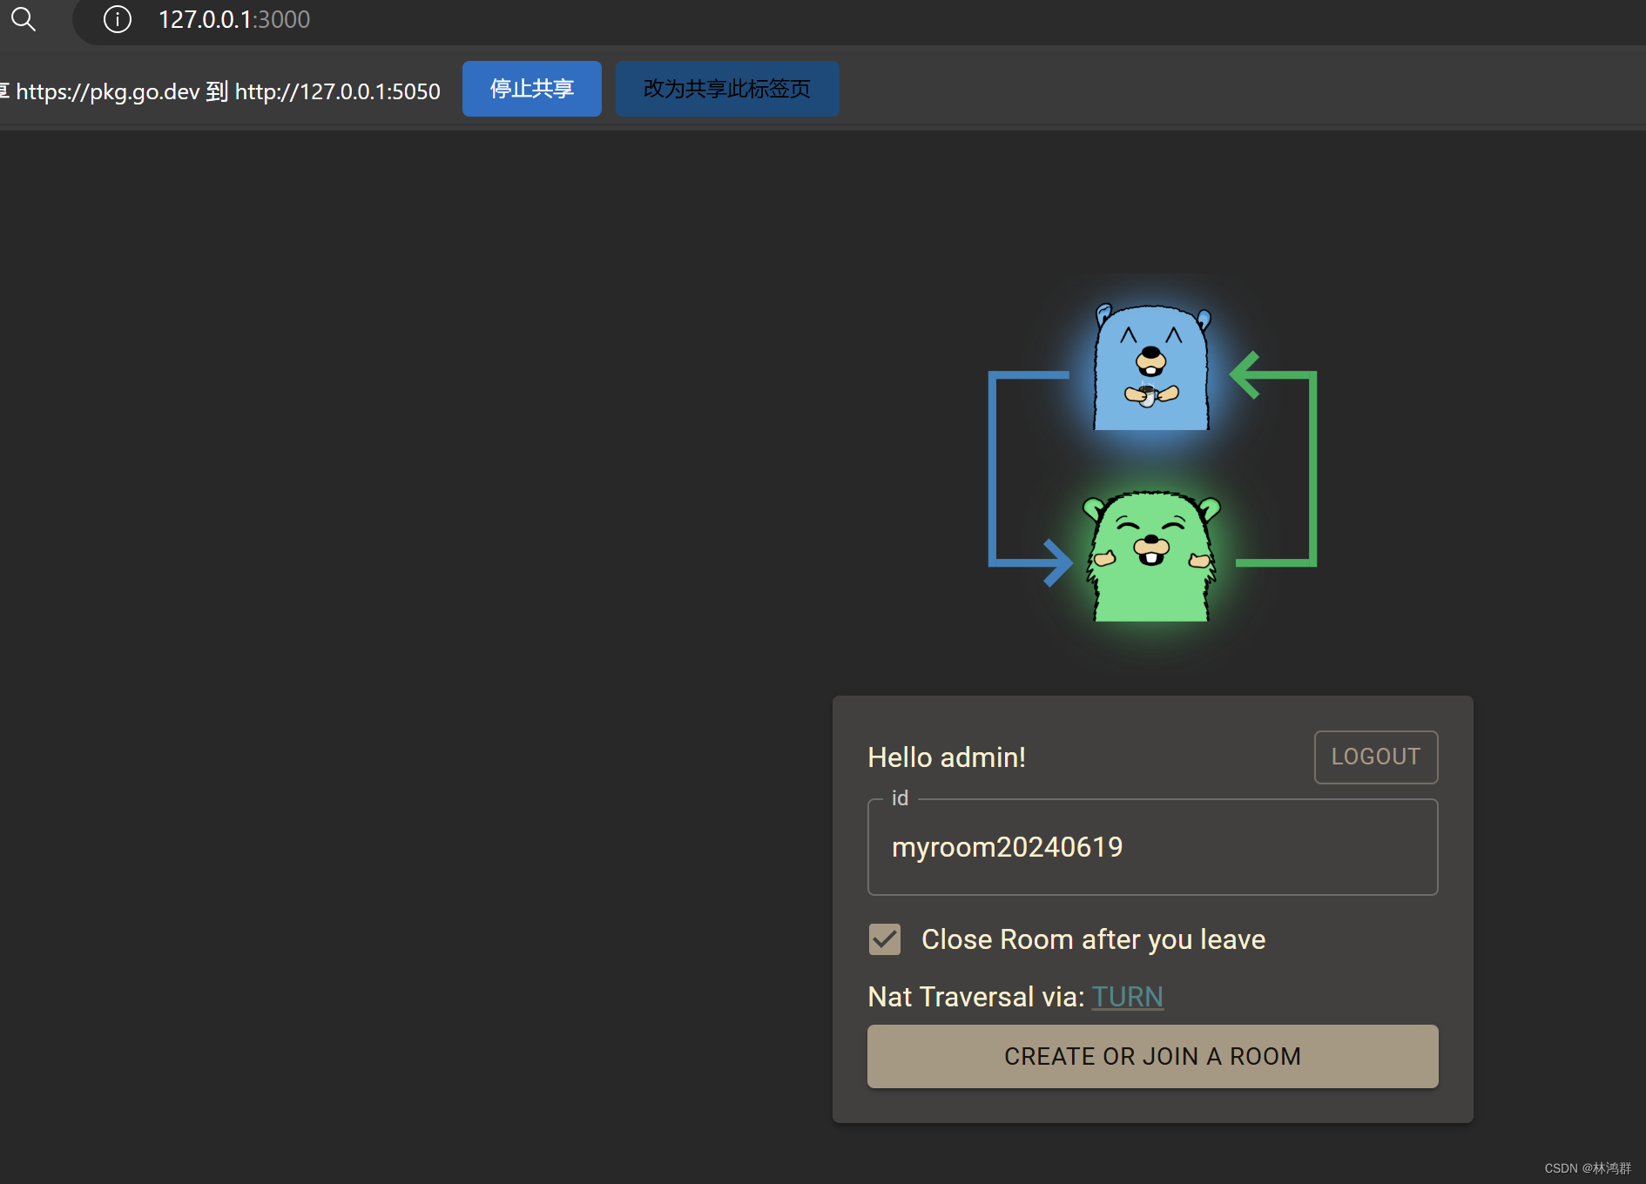
Task: Toggle Close Room after you leave checkbox
Action: 885,939
